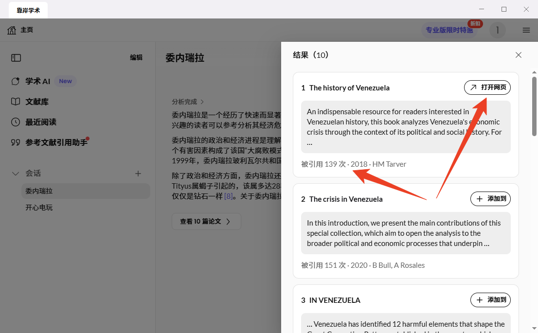Image resolution: width=538 pixels, height=333 pixels.
Task: Open 学术 AI from the sidebar
Action: [37, 81]
